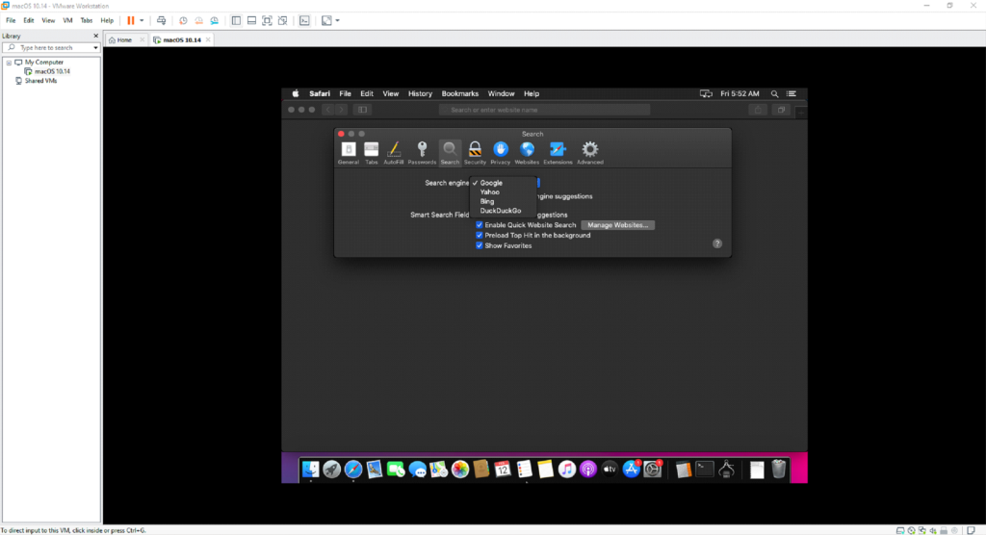Open VMware Tabs menu
Image resolution: width=986 pixels, height=535 pixels.
pyautogui.click(x=86, y=21)
